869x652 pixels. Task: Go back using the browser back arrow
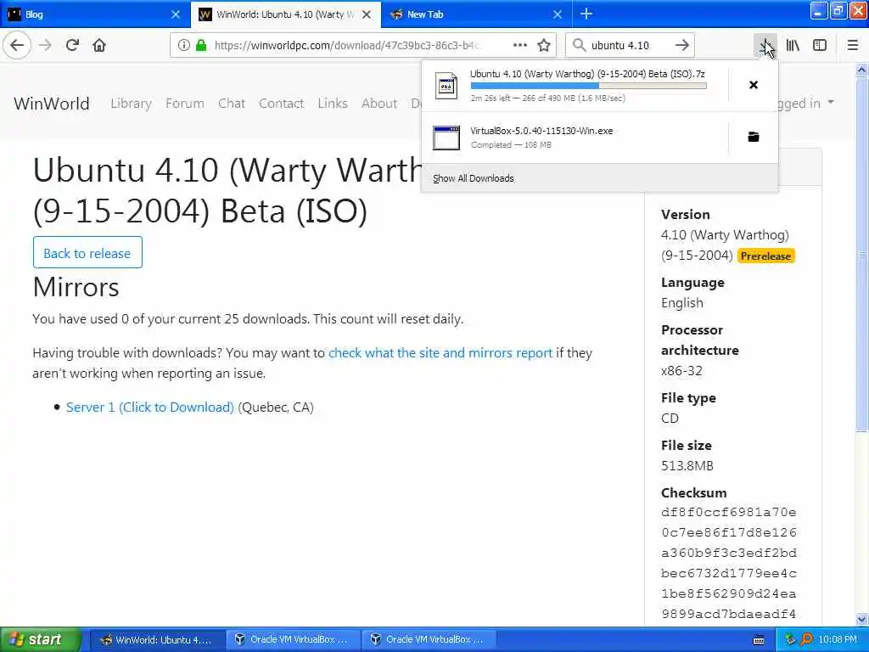point(17,45)
